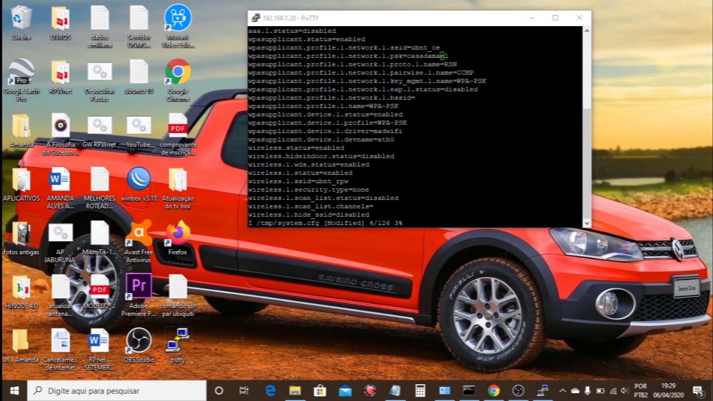Open the Servidor UNMS file icon
713x401 pixels.
pos(139,26)
